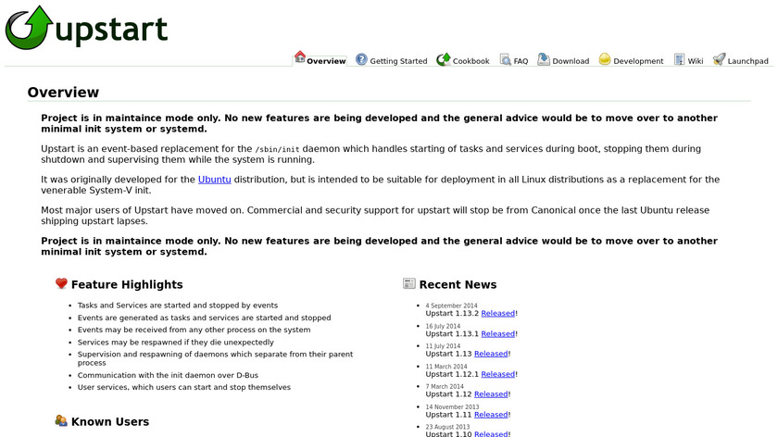Click the Download icon
The image size is (778, 437).
coord(544,59)
